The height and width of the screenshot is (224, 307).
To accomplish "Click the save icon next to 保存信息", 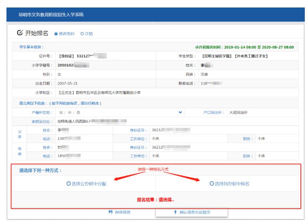I will (x=111, y=212).
